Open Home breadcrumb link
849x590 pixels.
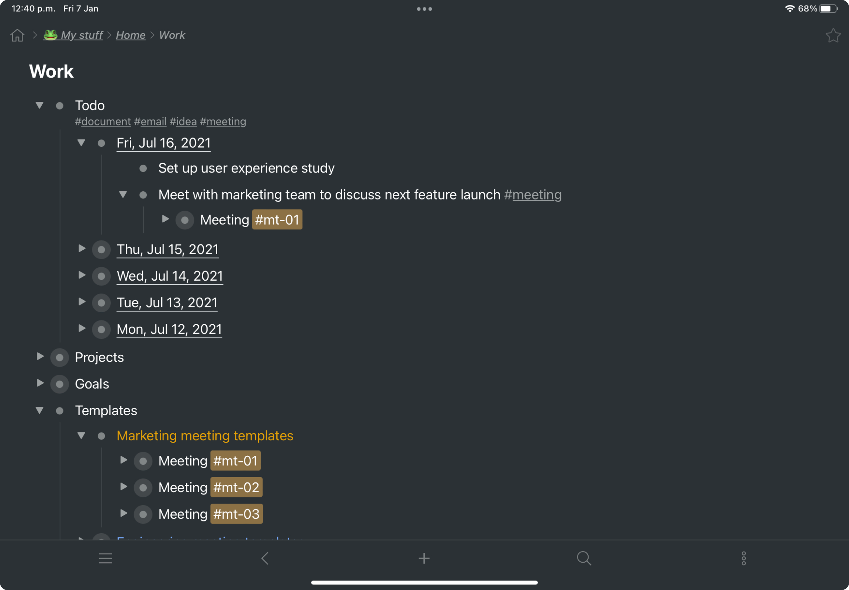131,35
